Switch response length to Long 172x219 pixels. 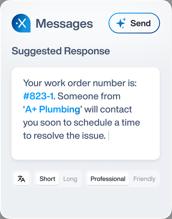[x=70, y=179]
